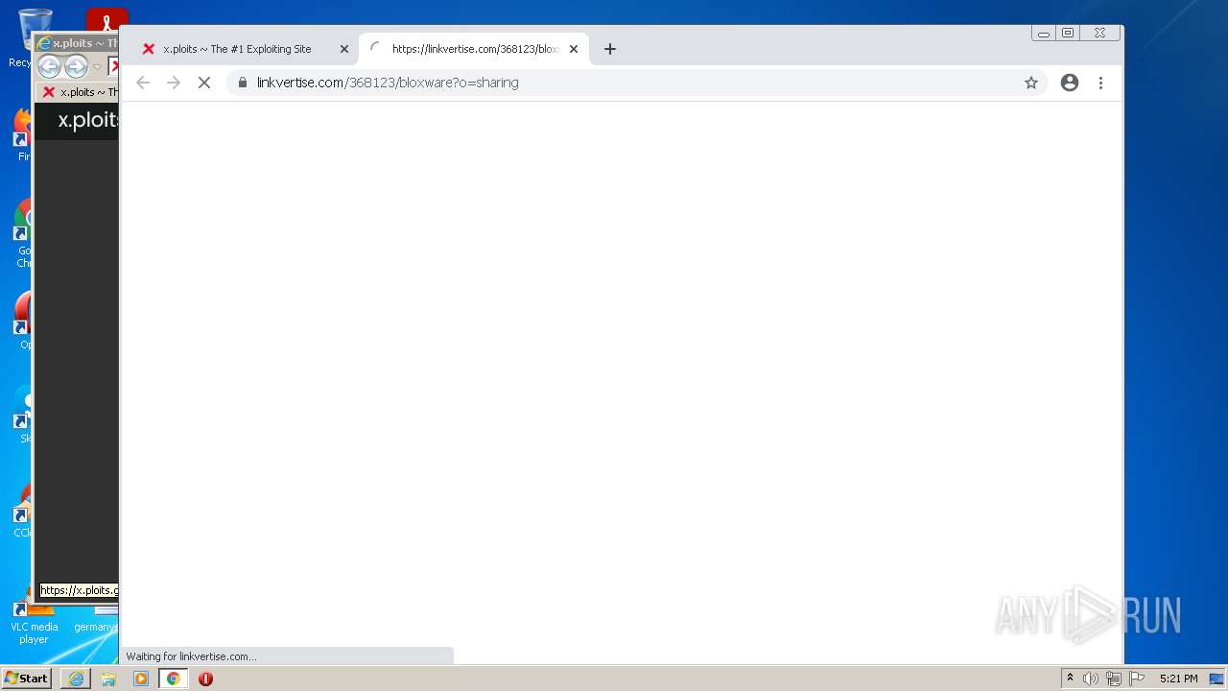Open the file explorer taskbar icon
This screenshot has width=1228, height=691.
tap(108, 679)
